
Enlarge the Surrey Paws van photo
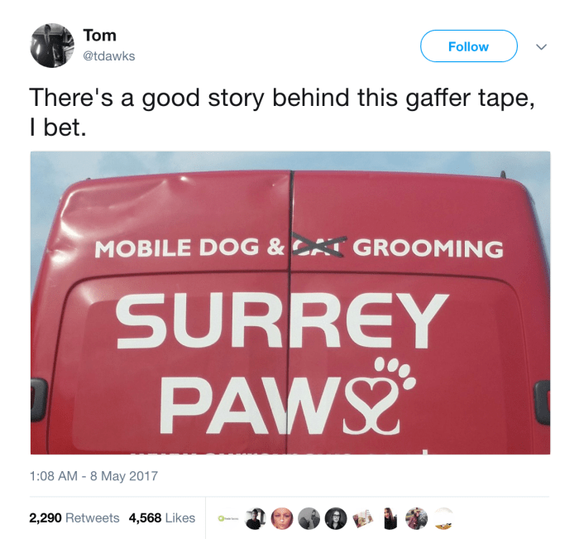(290, 302)
